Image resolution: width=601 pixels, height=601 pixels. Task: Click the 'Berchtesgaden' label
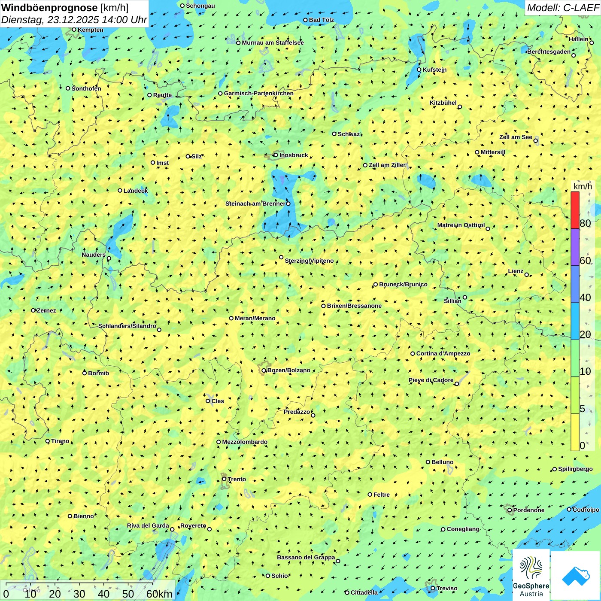click(x=549, y=52)
